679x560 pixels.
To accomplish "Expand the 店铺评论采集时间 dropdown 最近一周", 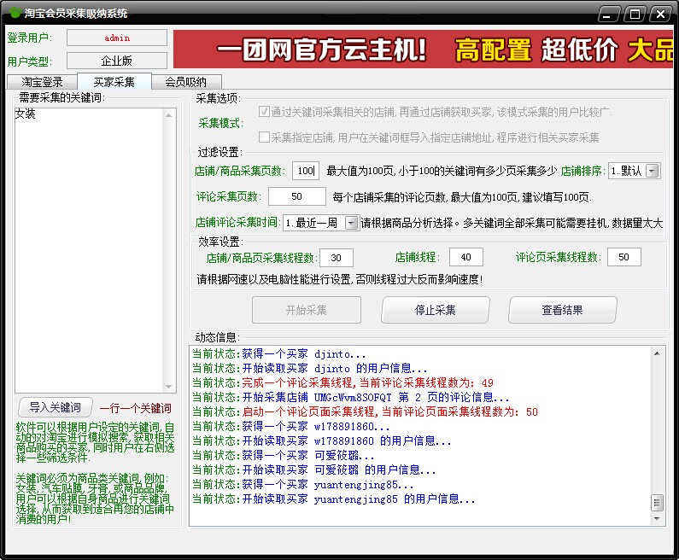I will (321, 223).
